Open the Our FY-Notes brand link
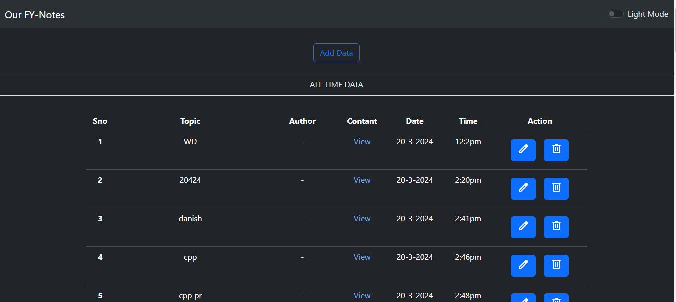 (x=35, y=15)
